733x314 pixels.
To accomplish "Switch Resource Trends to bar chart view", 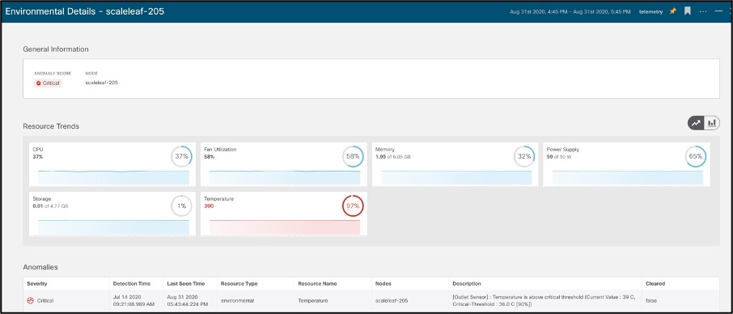I will click(x=712, y=123).
